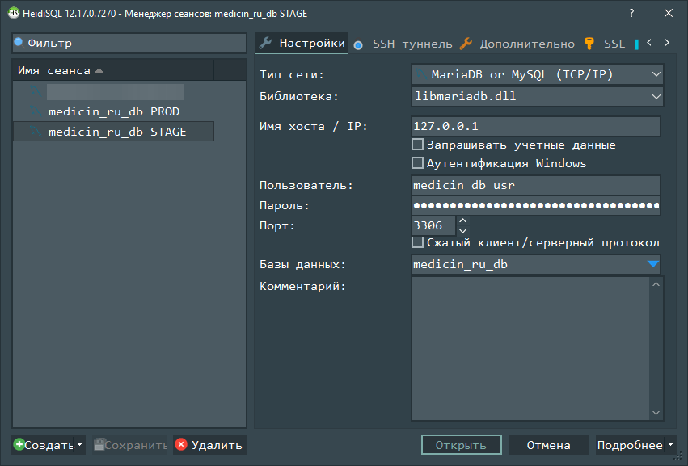Viewport: 688px width, 466px height.
Task: Decrease port with the down stepper
Action: click(x=462, y=231)
